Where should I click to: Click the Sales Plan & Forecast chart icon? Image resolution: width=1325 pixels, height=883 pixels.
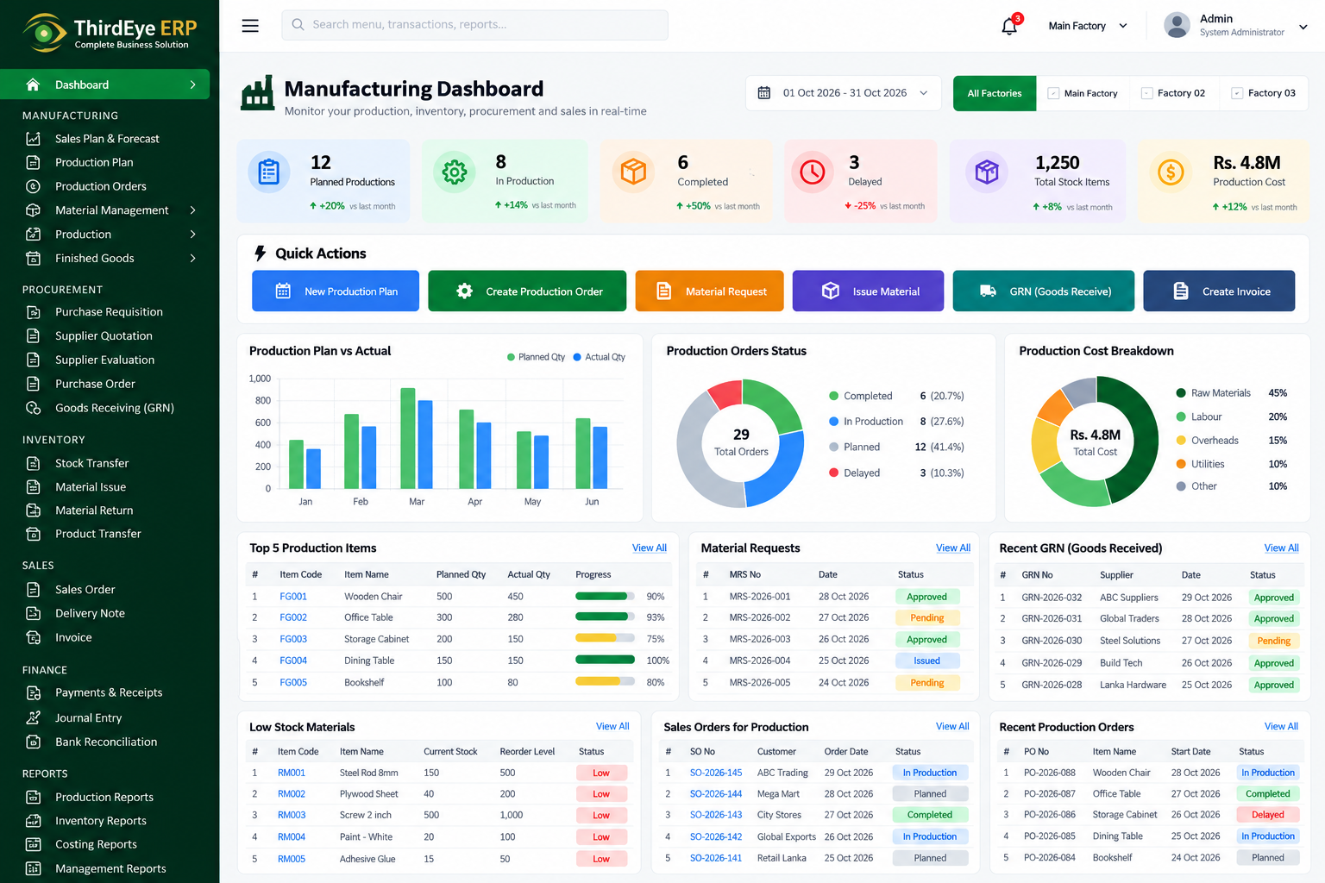(x=34, y=139)
